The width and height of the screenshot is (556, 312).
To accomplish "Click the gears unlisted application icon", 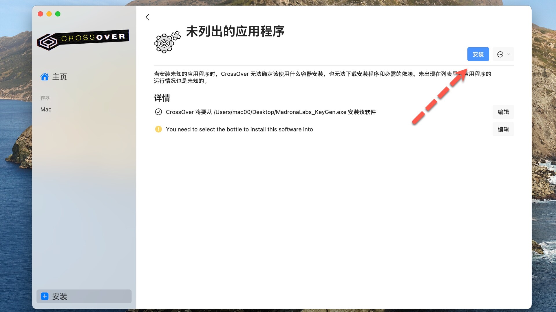I will coord(167,42).
